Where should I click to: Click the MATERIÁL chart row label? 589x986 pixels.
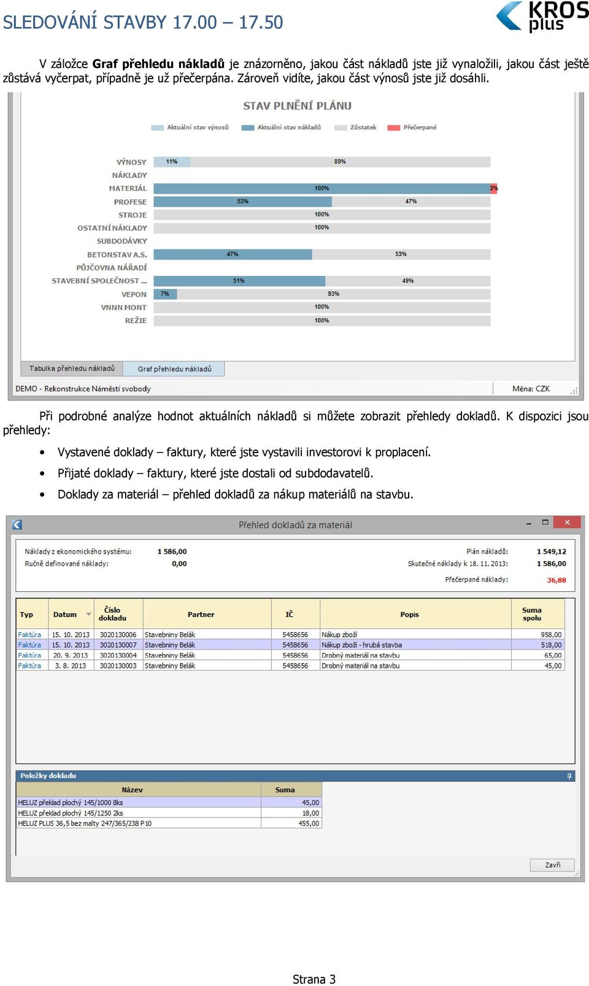point(128,188)
